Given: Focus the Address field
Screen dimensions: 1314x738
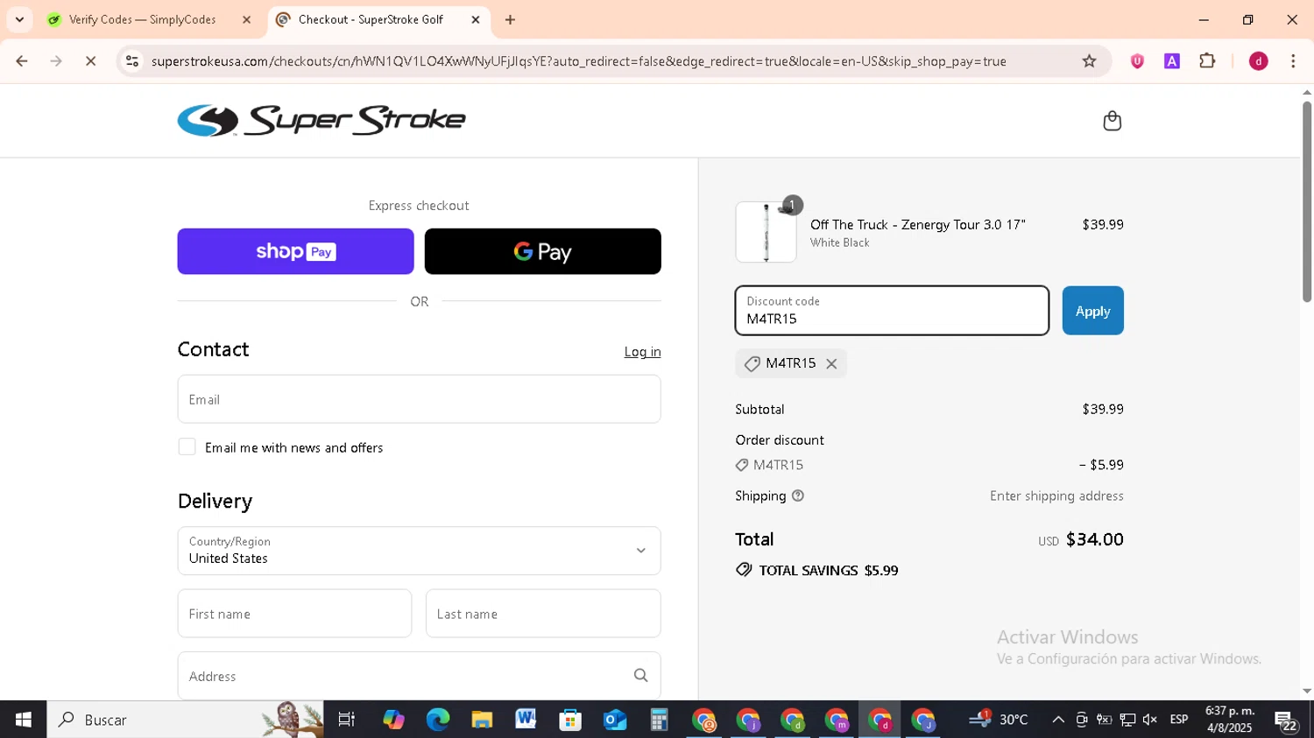Looking at the screenshot, I should [419, 676].
